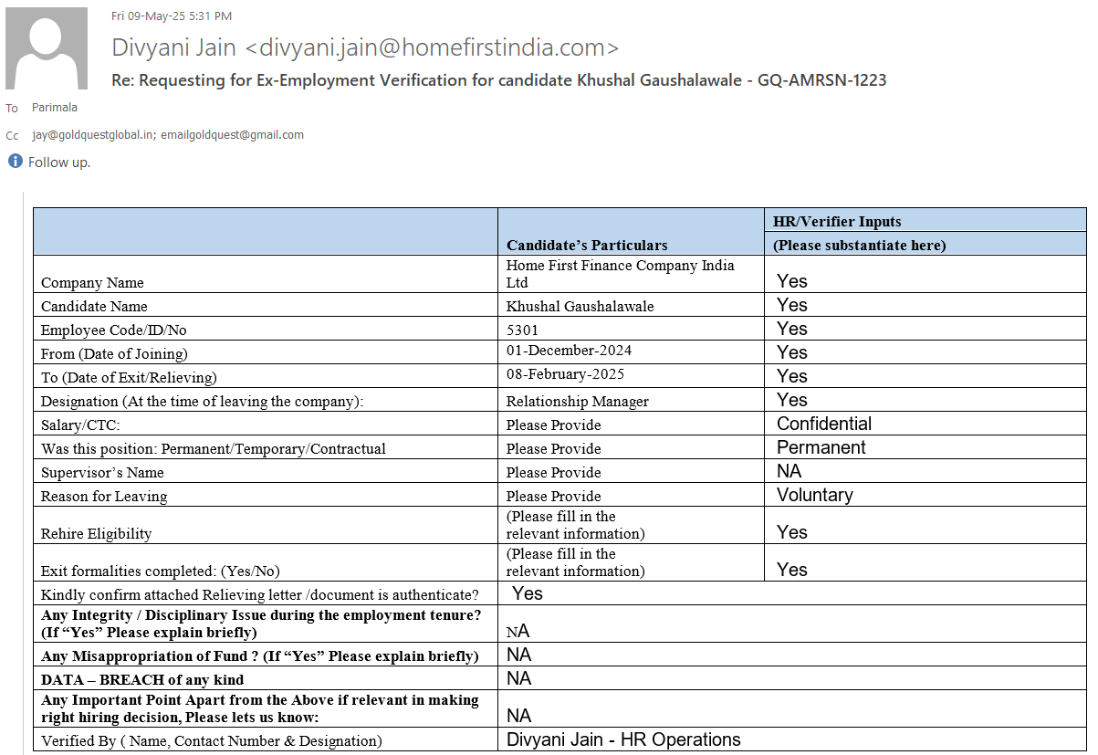Image resolution: width=1098 pixels, height=755 pixels.
Task: Click the Misappropriation of Fund question
Action: tap(260, 655)
